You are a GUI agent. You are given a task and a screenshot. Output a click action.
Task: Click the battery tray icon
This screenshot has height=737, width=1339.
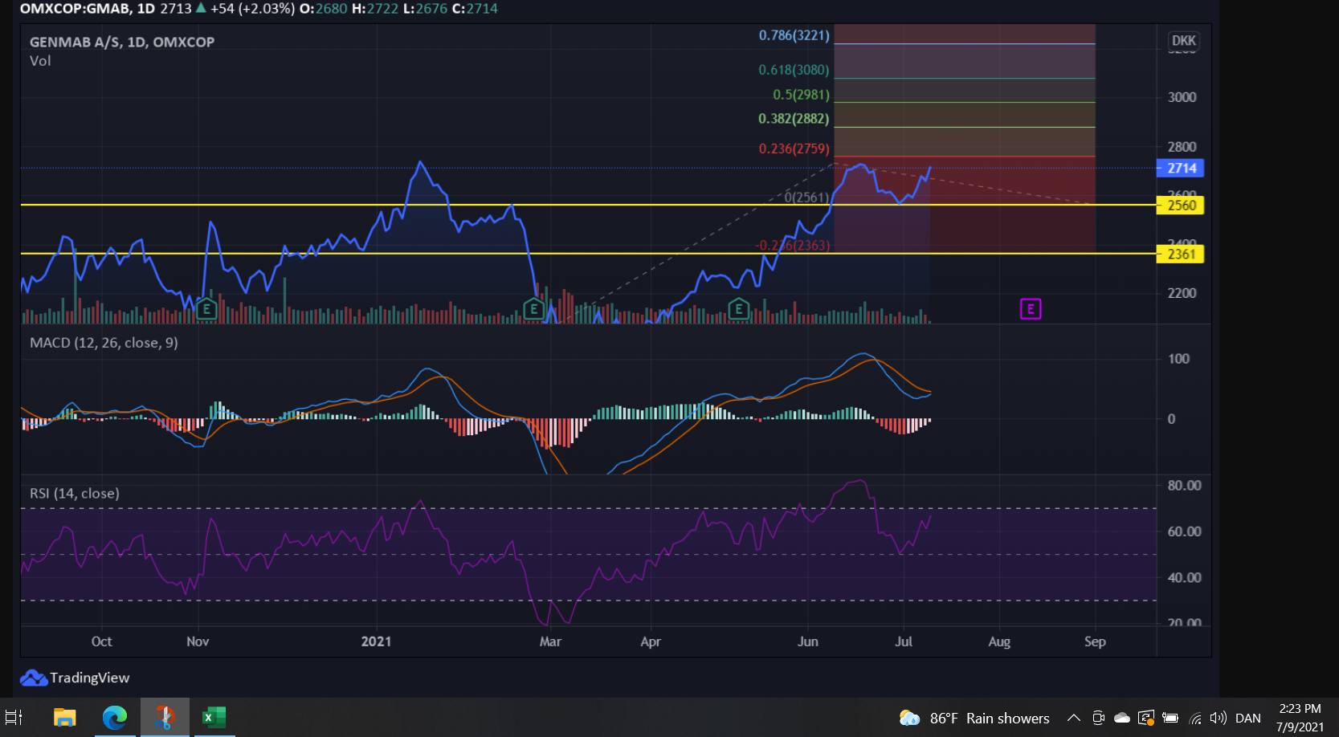click(1170, 719)
